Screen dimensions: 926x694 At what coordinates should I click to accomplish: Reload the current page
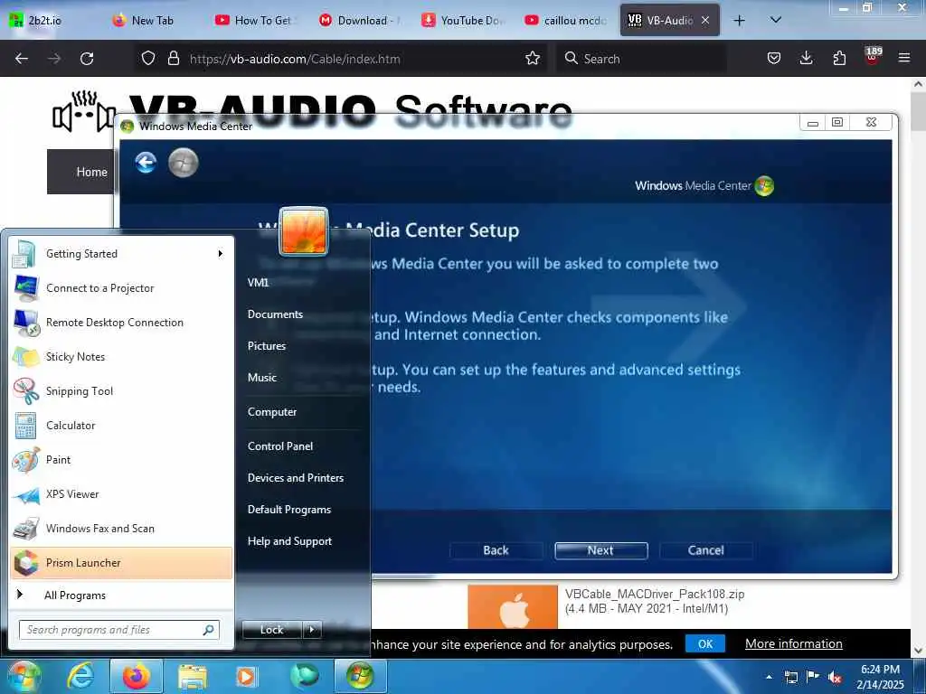pyautogui.click(x=87, y=59)
